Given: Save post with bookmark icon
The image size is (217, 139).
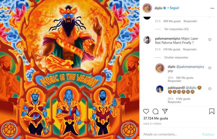Looking at the screenshot, I should tap(212, 111).
